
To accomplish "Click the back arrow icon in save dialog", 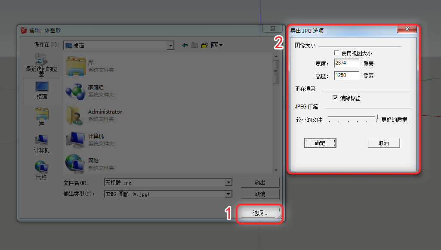I will pos(185,45).
